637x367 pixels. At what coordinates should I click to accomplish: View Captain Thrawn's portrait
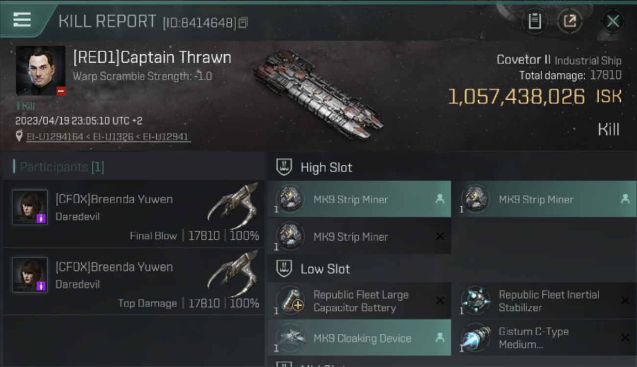pos(40,70)
